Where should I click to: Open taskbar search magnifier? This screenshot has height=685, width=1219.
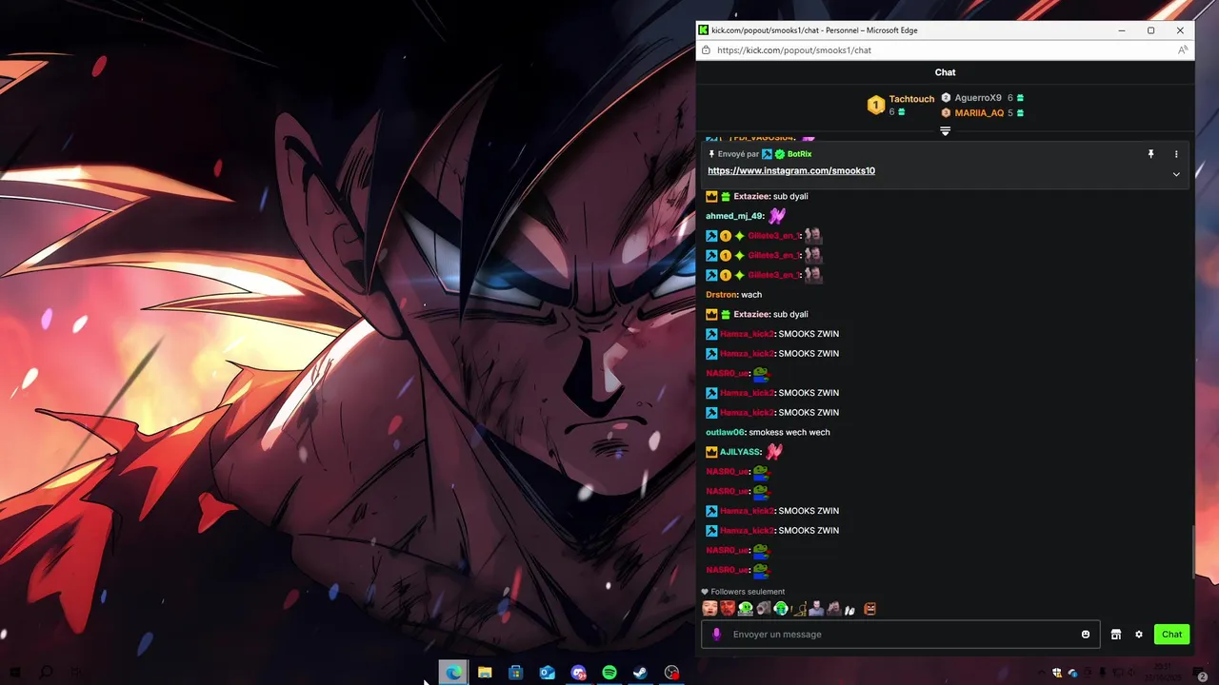(46, 673)
